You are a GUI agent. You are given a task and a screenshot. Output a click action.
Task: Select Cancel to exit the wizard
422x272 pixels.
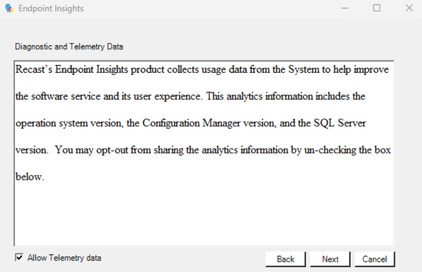pyautogui.click(x=374, y=259)
